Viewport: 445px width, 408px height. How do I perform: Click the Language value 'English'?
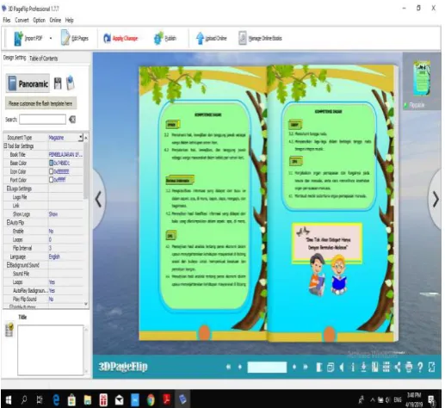54,257
